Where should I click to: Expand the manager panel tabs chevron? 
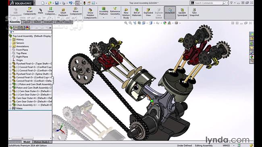point(50,28)
